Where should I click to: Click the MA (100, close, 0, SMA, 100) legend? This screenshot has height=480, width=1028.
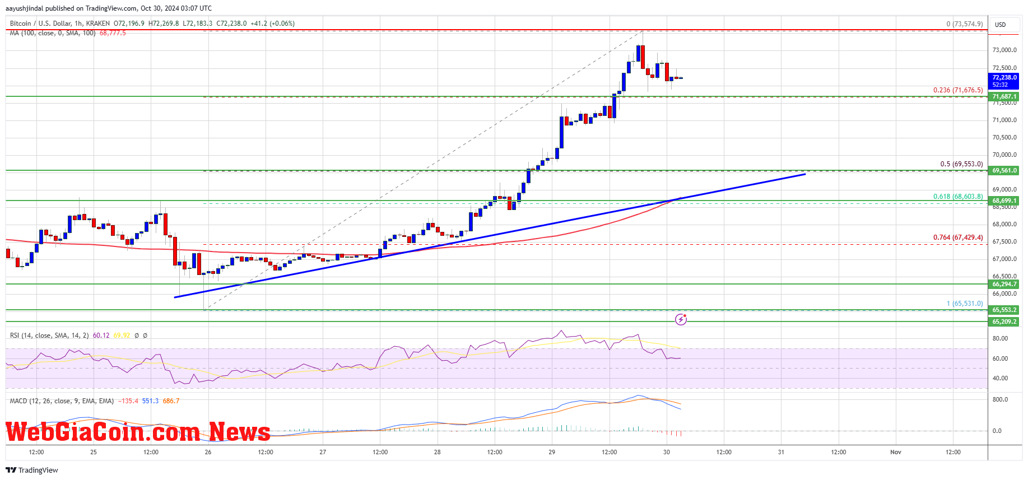click(x=53, y=33)
